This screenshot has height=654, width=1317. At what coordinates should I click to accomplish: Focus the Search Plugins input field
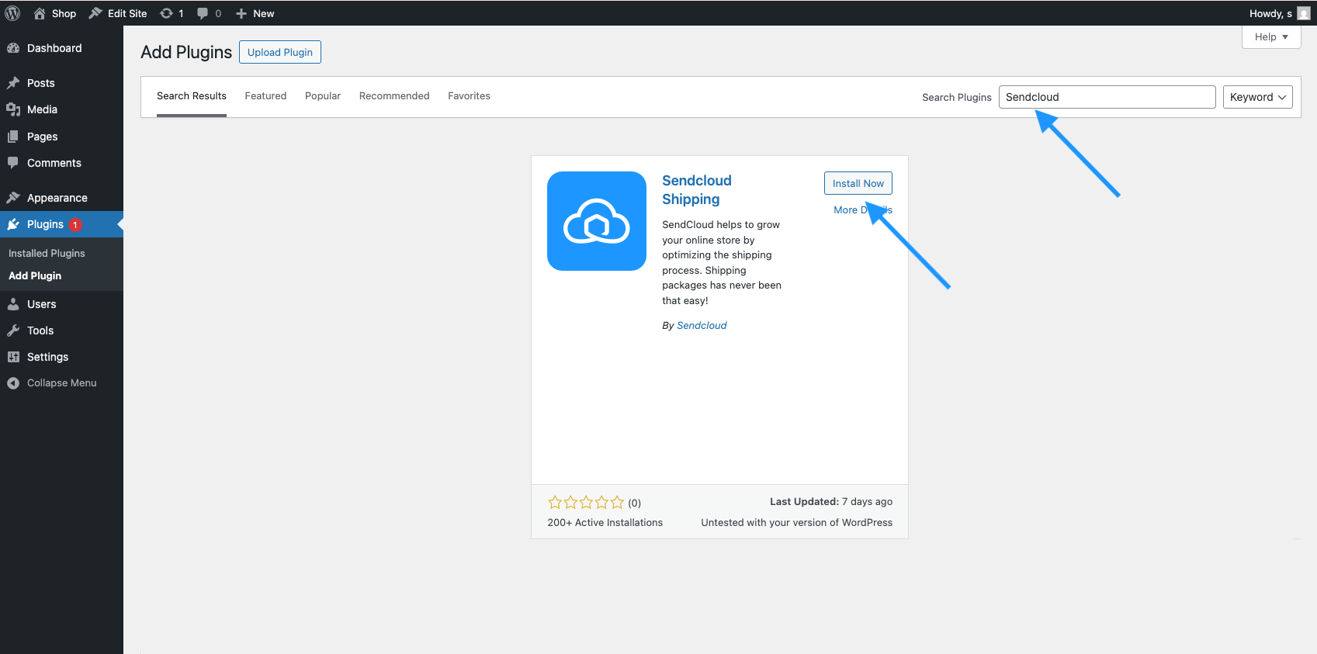pyautogui.click(x=1107, y=97)
